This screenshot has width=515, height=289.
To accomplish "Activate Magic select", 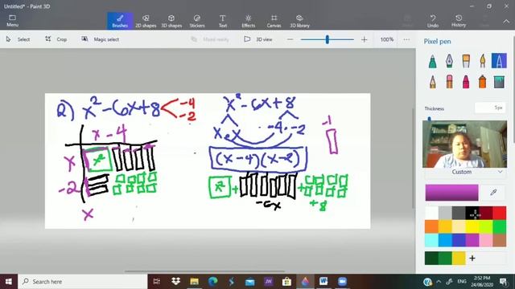I will (100, 39).
